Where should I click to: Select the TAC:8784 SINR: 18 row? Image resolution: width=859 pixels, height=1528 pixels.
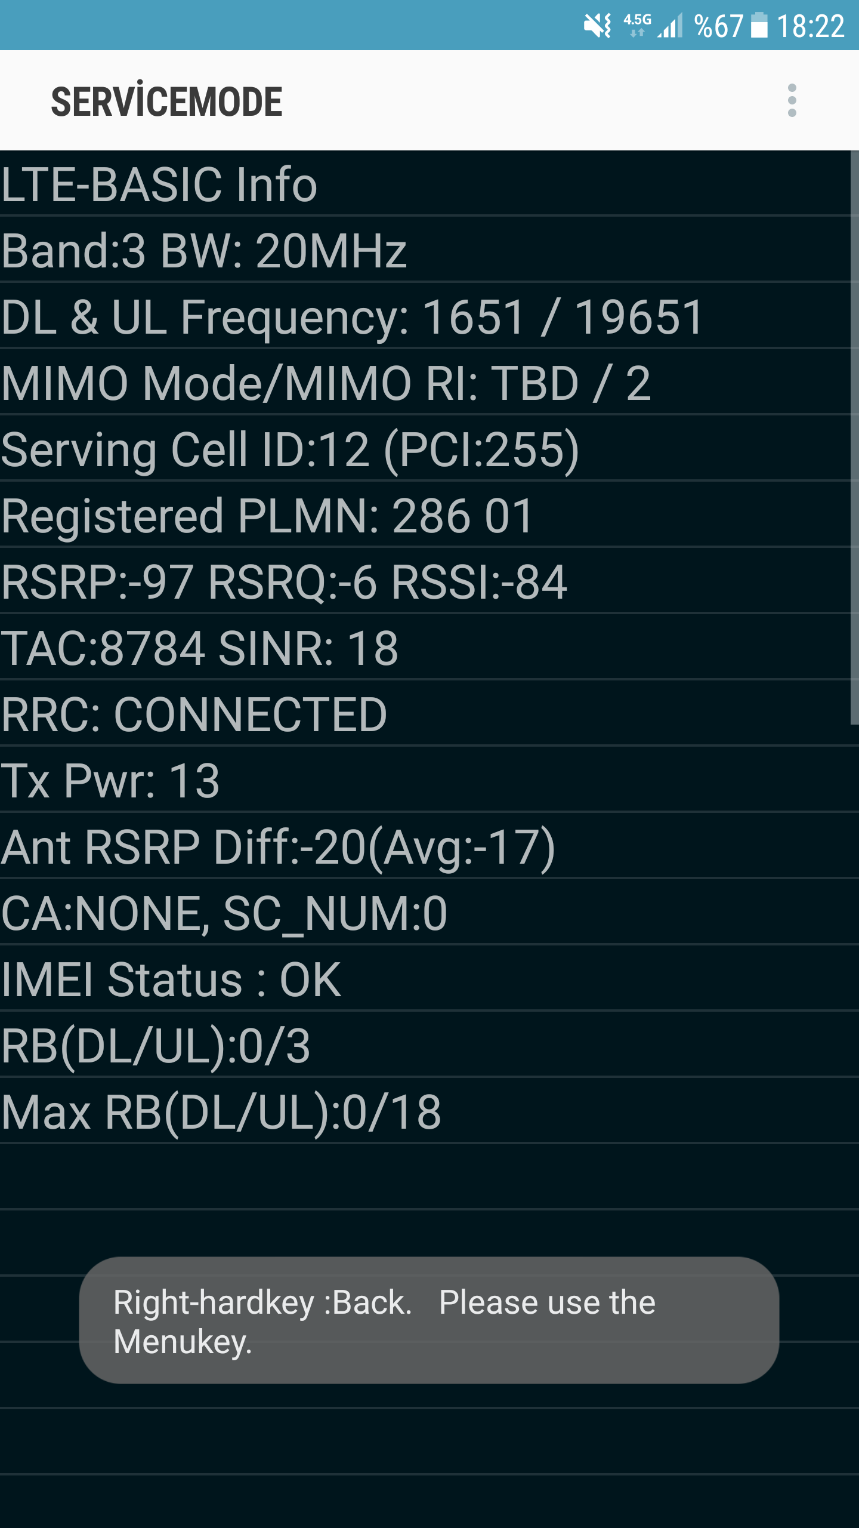425,647
